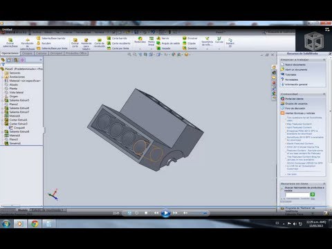332x249 pixels.
Task: Select the Extruir saliente/base tool
Action: [10, 43]
